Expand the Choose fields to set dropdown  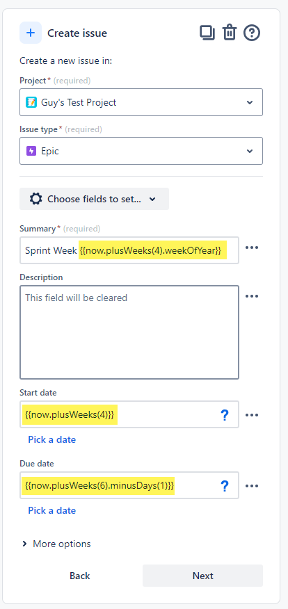95,199
